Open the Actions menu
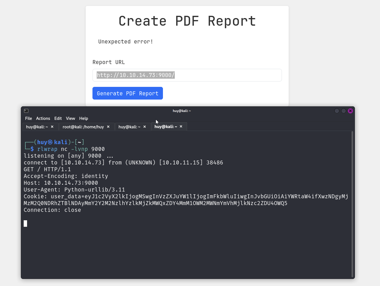The image size is (380, 286). pyautogui.click(x=43, y=118)
